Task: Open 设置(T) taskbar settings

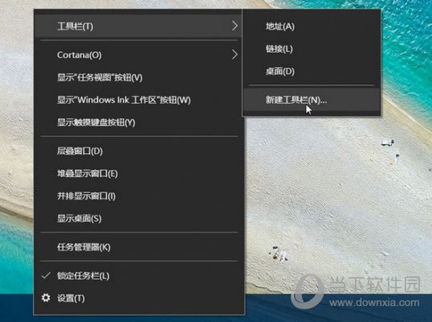Action: [139, 299]
